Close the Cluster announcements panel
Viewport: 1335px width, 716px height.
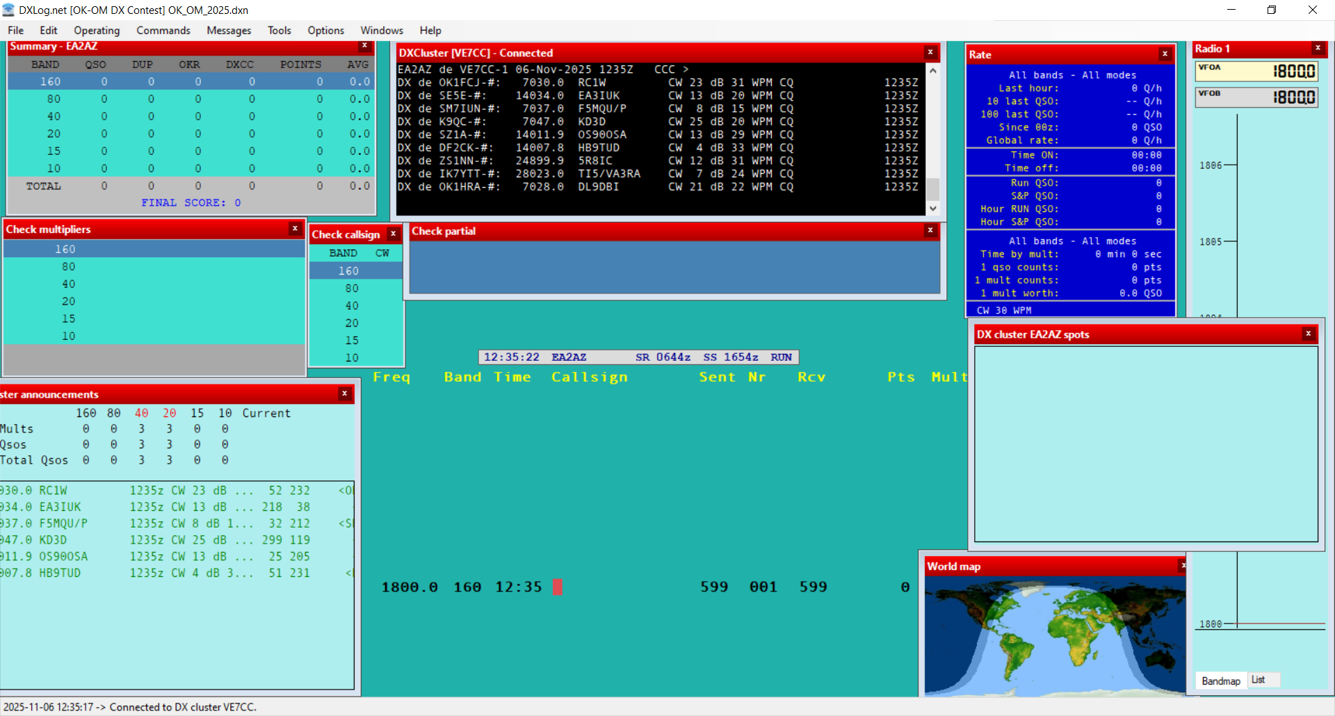tap(344, 394)
